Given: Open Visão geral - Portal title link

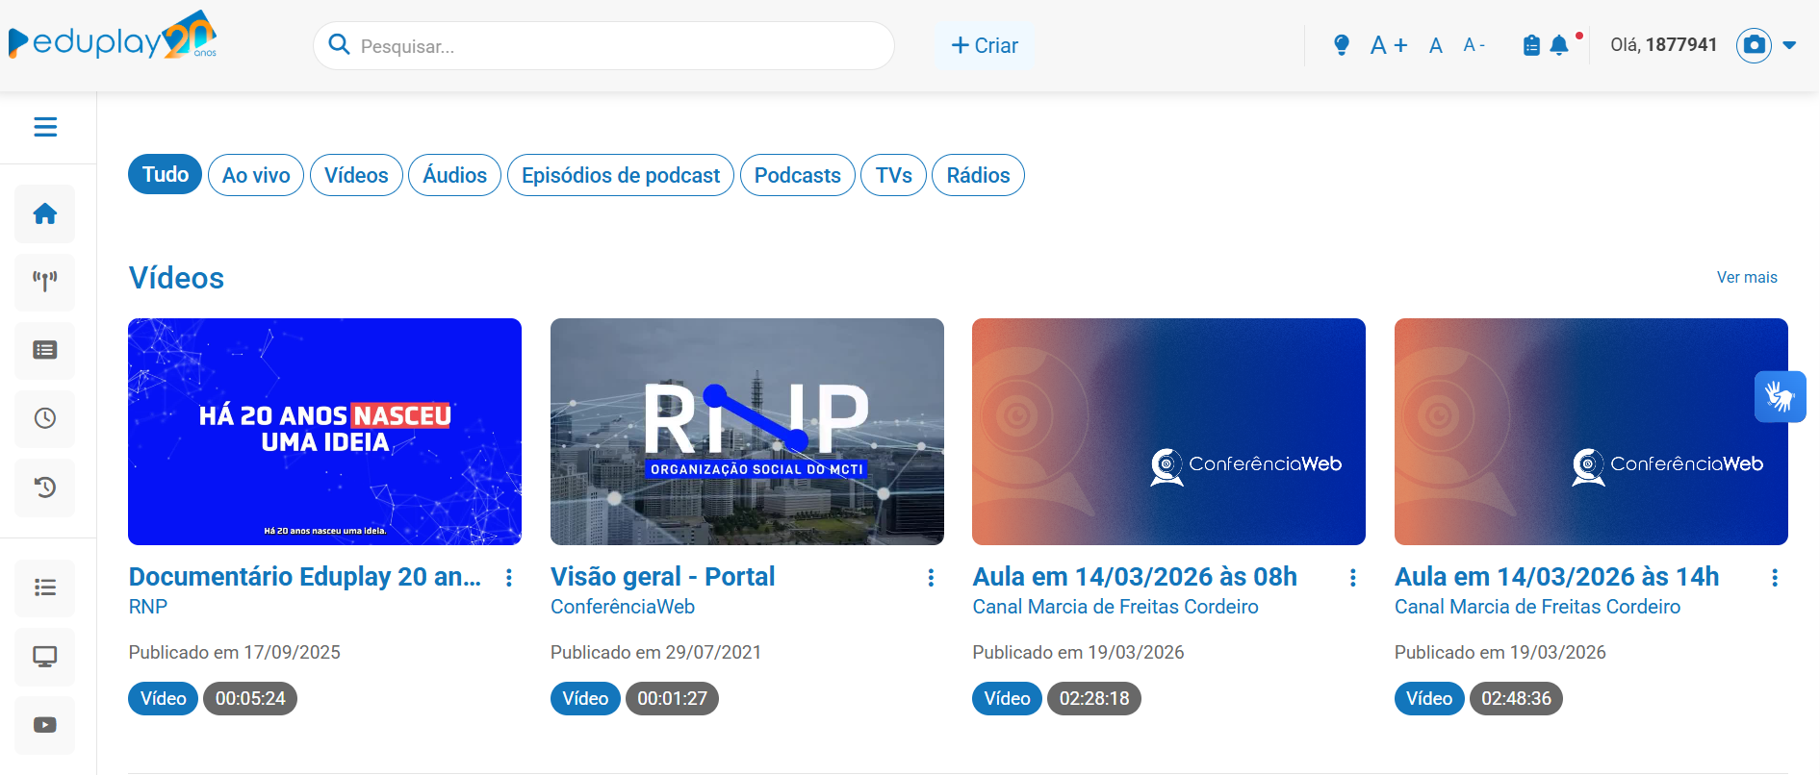Looking at the screenshot, I should click(x=662, y=576).
